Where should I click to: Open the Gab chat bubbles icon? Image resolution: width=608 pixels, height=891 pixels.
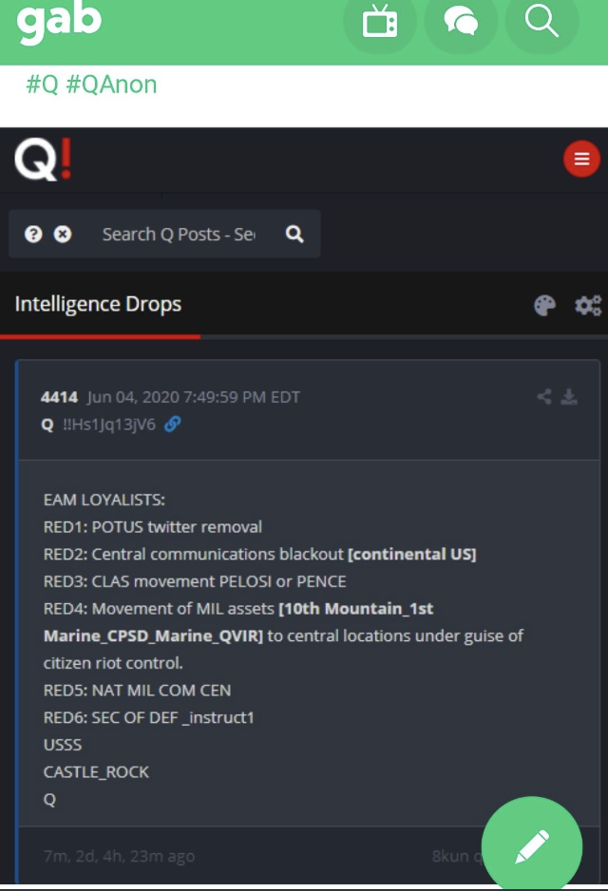pyautogui.click(x=461, y=22)
